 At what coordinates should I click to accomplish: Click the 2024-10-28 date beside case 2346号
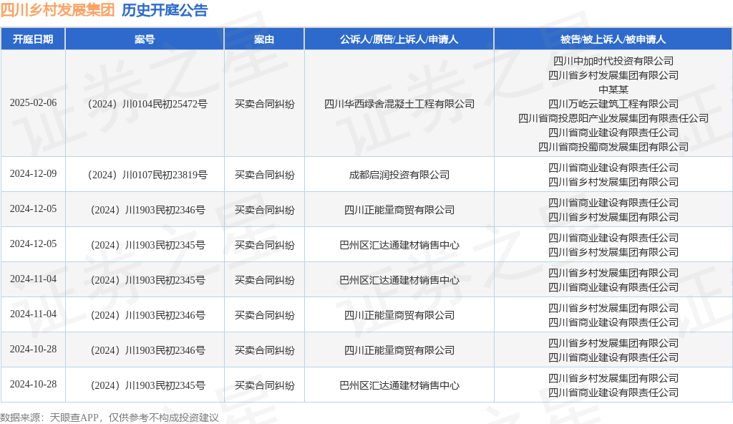click(x=33, y=349)
